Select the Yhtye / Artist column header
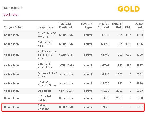Viewport: 145px width, 115px height. pyautogui.click(x=13, y=27)
